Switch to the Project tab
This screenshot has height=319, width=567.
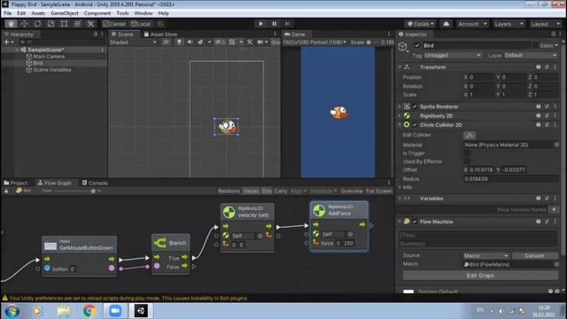[16, 183]
